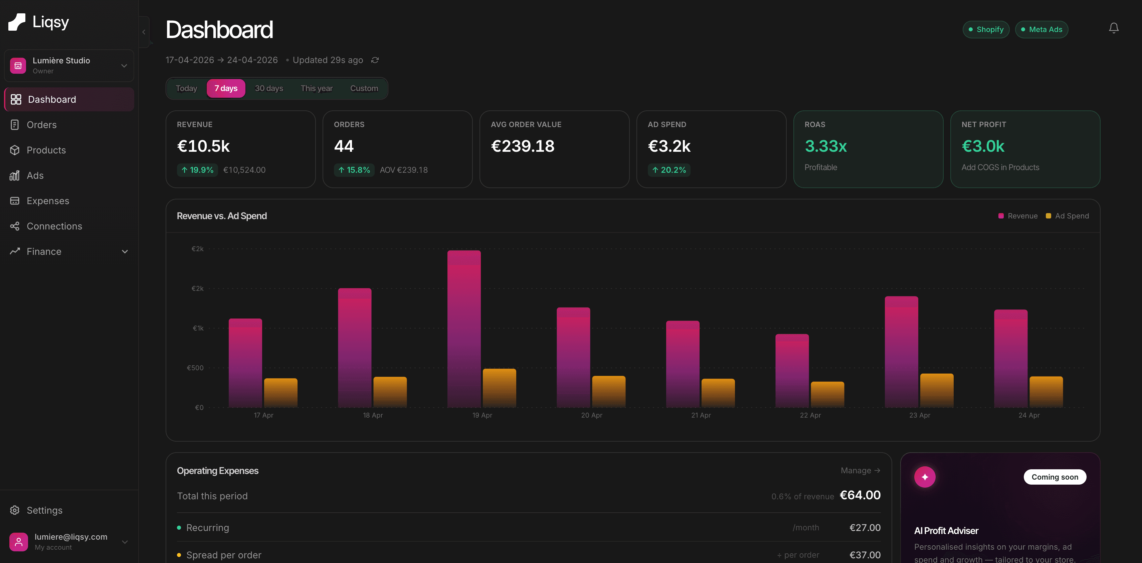Viewport: 1142px width, 563px height.
Task: Open the Connections page
Action: pos(54,226)
